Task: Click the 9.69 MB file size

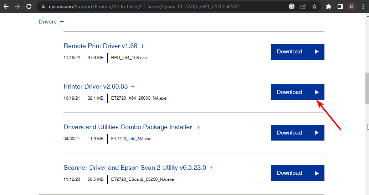Action: [96, 58]
